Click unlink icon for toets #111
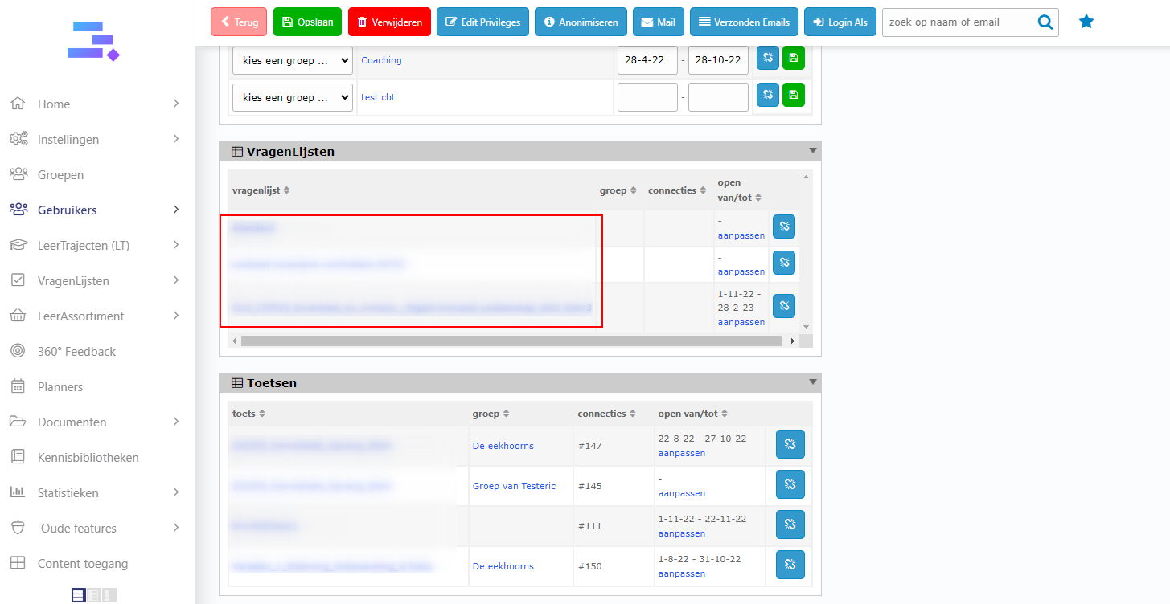The width and height of the screenshot is (1170, 604). tap(790, 524)
